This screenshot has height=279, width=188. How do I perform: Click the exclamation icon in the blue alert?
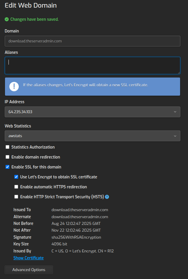[x=14, y=86]
